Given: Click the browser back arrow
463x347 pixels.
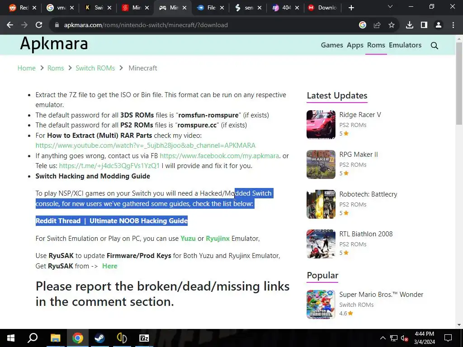Looking at the screenshot, I should coord(10,25).
